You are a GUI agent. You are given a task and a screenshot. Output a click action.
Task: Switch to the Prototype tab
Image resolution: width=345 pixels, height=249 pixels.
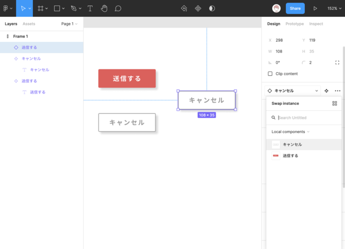click(295, 24)
